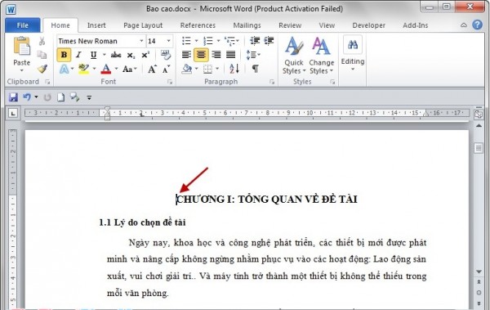This screenshot has width=490, height=310.
Task: Undo last action arrow
Action: 27,97
